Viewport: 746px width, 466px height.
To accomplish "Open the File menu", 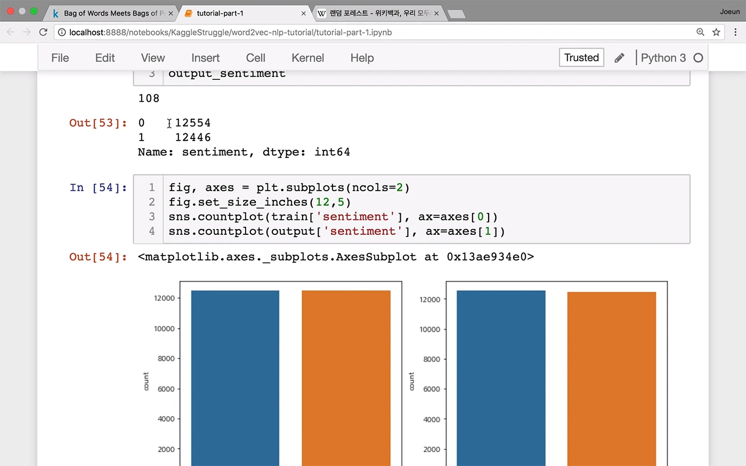I will tap(60, 58).
